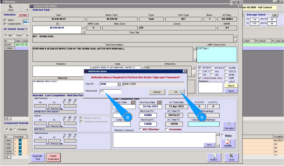Click the Remarks (reason) text area
This screenshot has width=284, height=166.
click(164, 140)
